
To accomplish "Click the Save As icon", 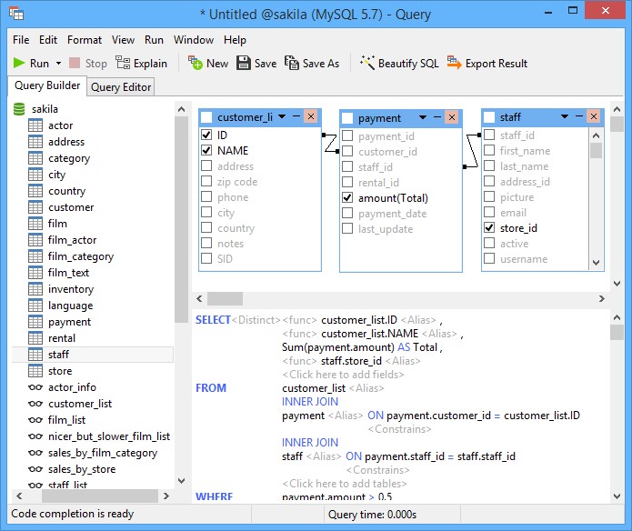I will (292, 64).
